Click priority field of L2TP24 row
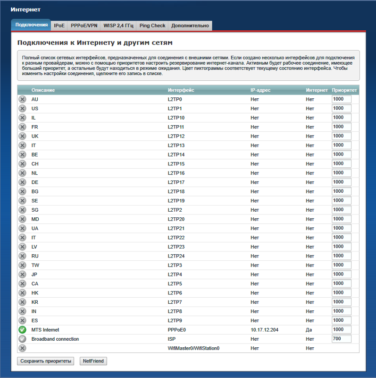Screen dimensions: 376x378 point(342,256)
